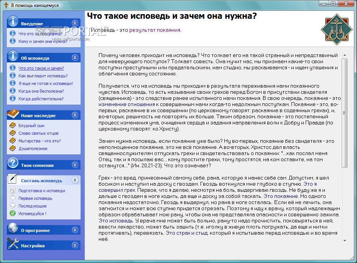Click the article scrollbar up arrow
This screenshot has width=357, height=263.
tap(345, 55)
